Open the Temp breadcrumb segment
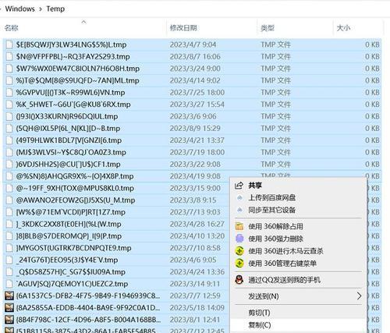This screenshot has width=390, height=333. [x=55, y=9]
